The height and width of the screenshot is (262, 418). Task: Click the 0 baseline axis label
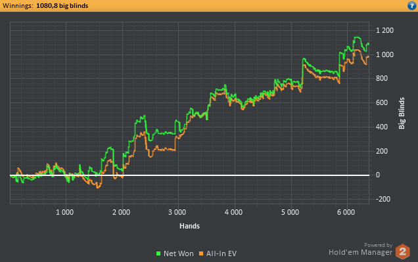[378, 175]
